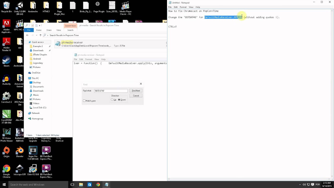Show hidden system tray icons
The height and width of the screenshot is (188, 334).
(300, 185)
